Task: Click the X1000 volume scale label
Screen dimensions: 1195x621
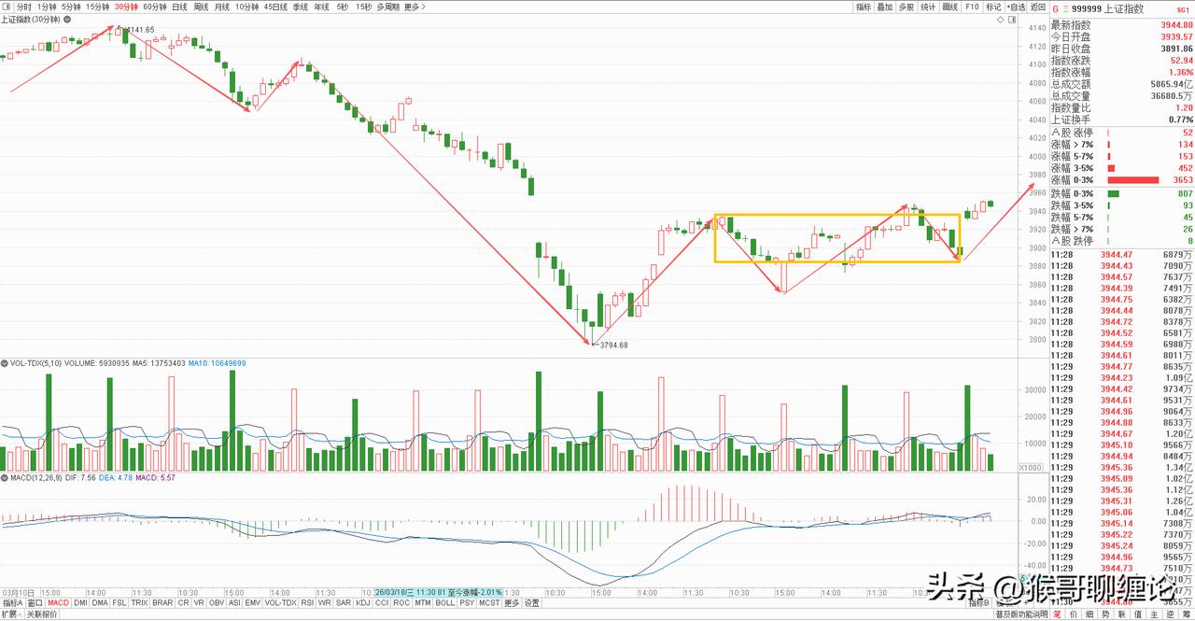Action: (x=1031, y=467)
